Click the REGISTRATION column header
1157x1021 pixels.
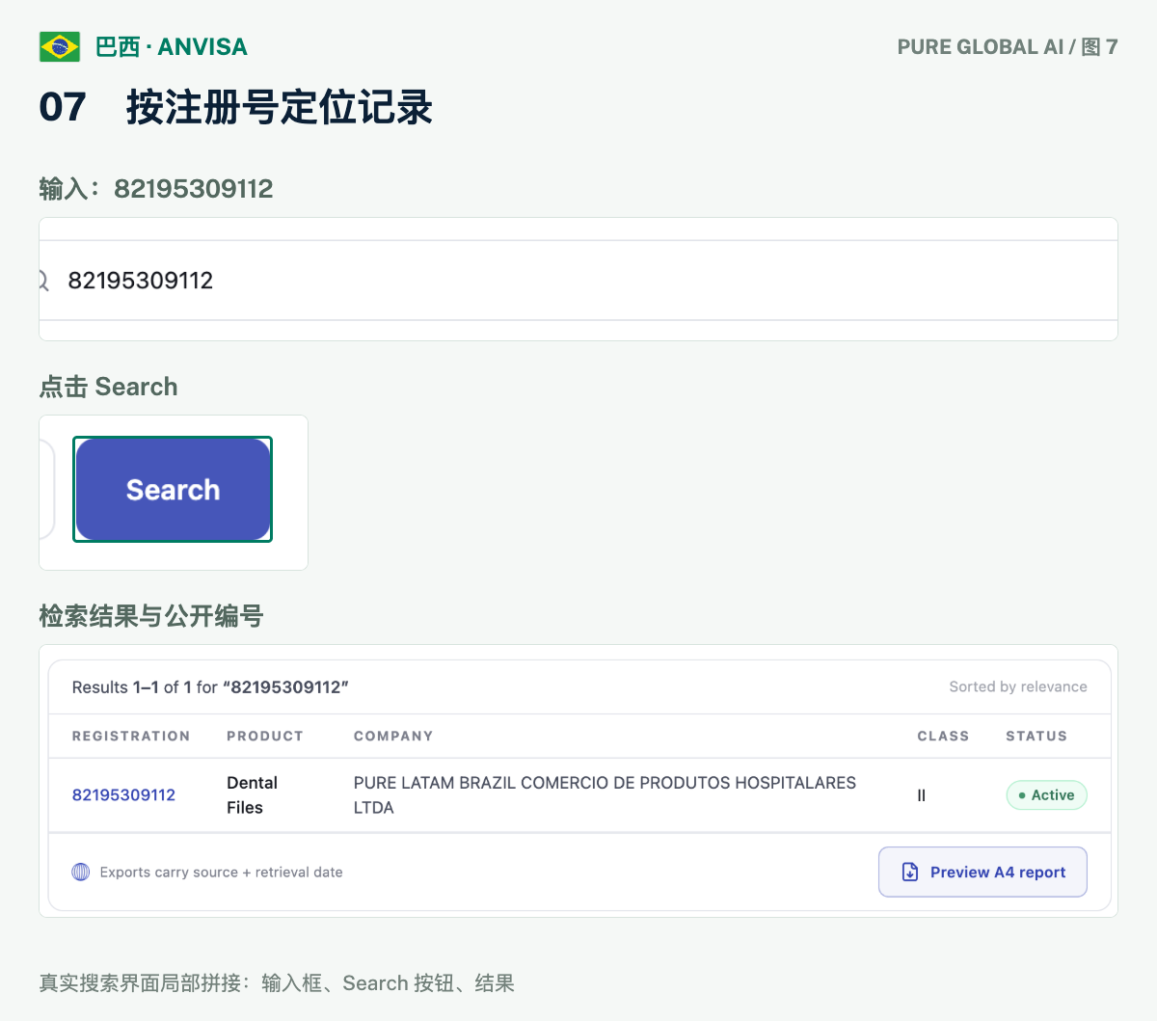(131, 736)
